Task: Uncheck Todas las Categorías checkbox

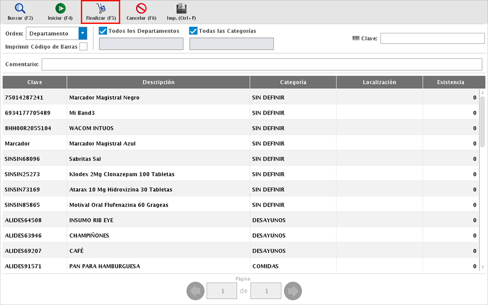Action: click(193, 31)
